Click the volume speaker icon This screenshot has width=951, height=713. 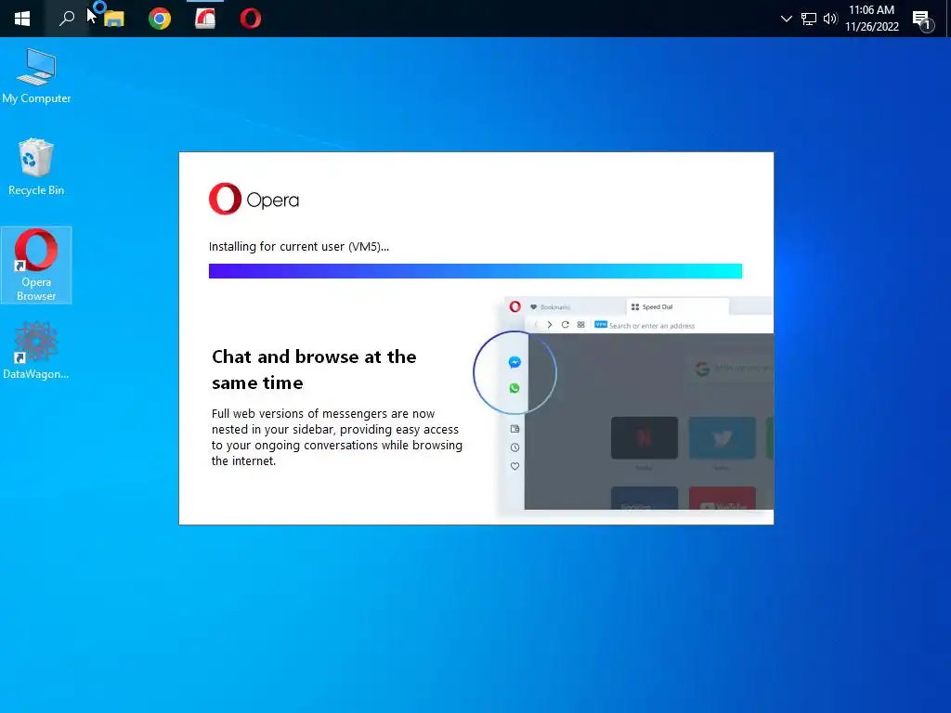point(830,19)
